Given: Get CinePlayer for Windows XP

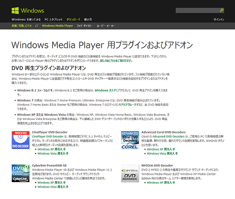Looking at the screenshot, I should click(51, 149).
